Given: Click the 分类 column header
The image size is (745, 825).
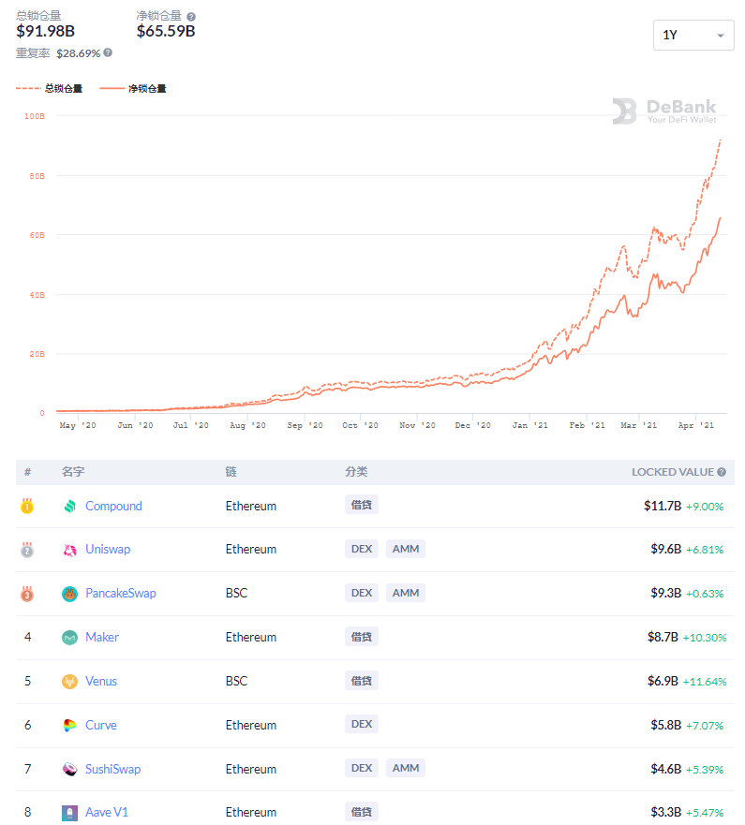Looking at the screenshot, I should click(356, 472).
